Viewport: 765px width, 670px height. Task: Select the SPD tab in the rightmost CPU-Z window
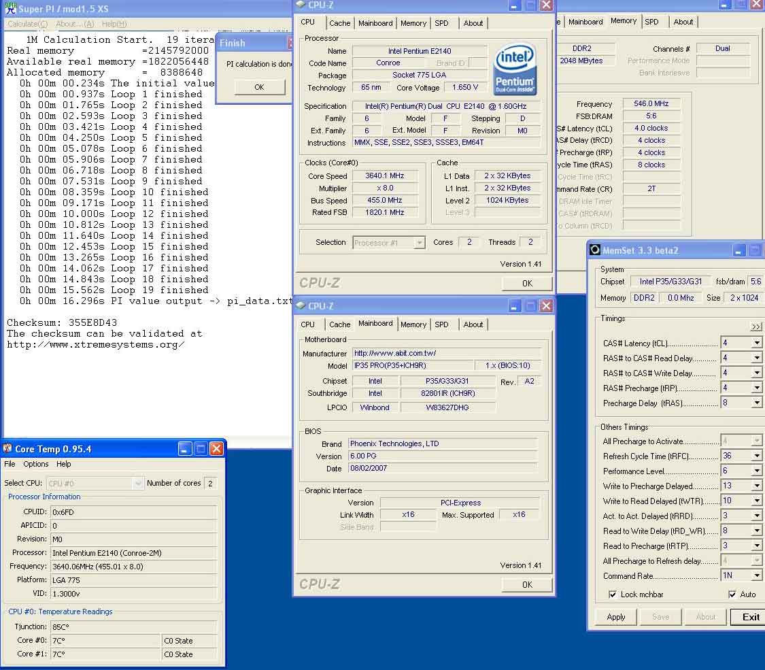(652, 22)
